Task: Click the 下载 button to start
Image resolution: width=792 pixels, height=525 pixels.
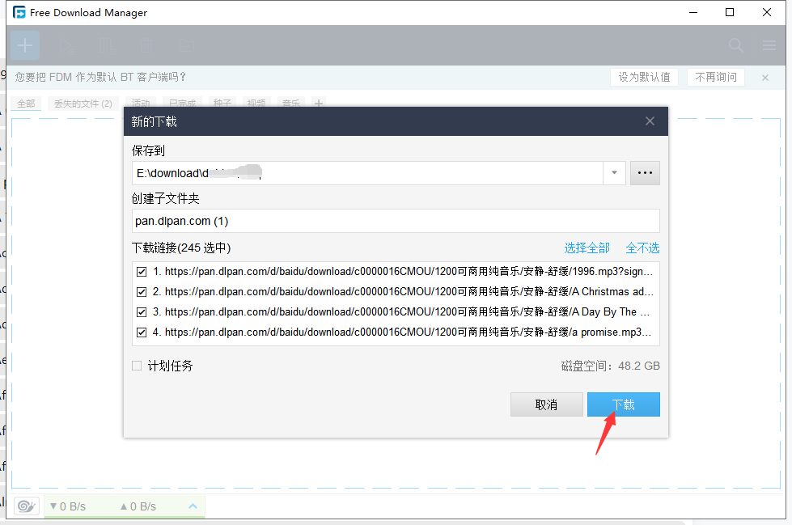Action: click(623, 404)
